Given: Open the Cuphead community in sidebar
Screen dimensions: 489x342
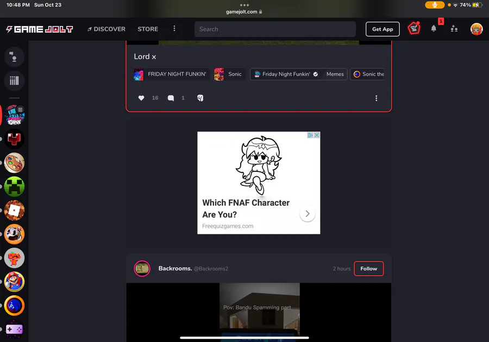Looking at the screenshot, I should pyautogui.click(x=14, y=234).
